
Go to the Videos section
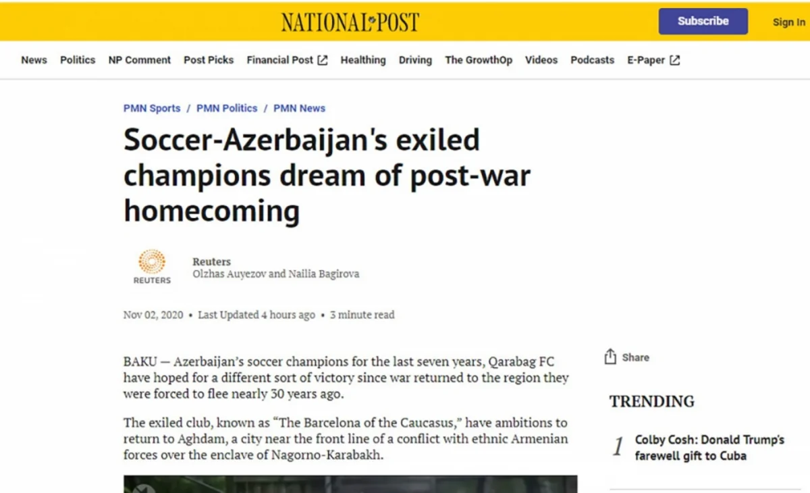[x=541, y=60]
